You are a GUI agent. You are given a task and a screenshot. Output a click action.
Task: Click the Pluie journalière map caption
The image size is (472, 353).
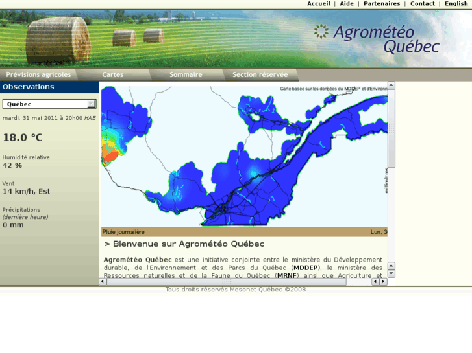pos(123,232)
